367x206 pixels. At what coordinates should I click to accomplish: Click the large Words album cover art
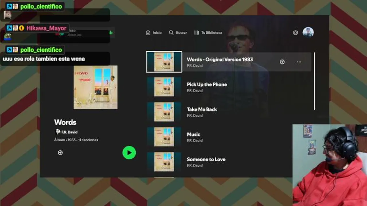pos(95,87)
